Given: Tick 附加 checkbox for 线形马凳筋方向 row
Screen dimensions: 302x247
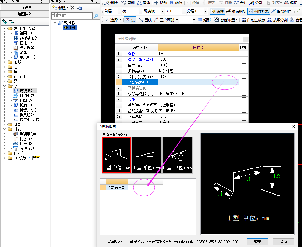Looking at the screenshot, I should click(x=244, y=94).
